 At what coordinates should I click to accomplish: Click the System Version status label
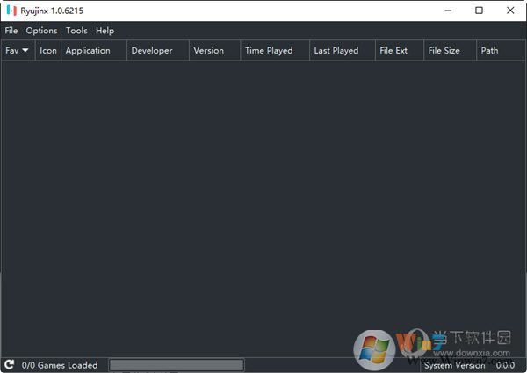click(454, 365)
